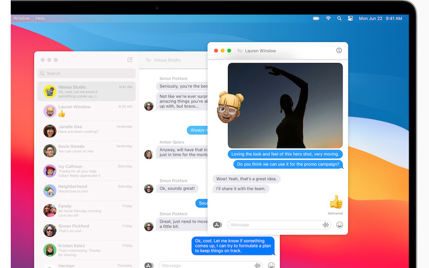Open the App Store apps button in Lauren chat
This screenshot has height=268, width=429.
pos(217,225)
